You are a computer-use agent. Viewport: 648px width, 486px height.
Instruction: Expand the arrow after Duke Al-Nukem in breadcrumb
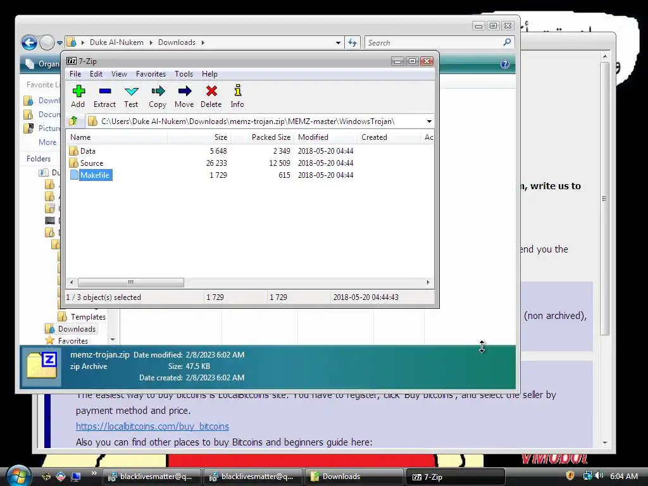(x=151, y=42)
